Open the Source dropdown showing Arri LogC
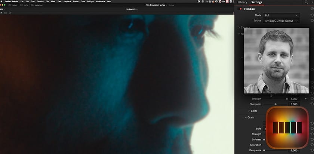The height and width of the screenshot is (154, 314). 281,21
